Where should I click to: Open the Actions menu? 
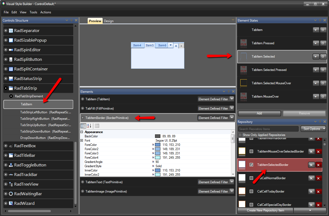tap(46, 12)
